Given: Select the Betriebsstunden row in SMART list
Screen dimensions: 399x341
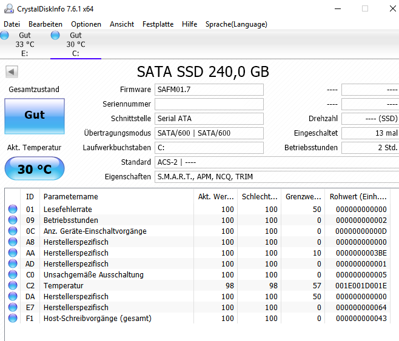Looking at the screenshot, I should coord(198,220).
